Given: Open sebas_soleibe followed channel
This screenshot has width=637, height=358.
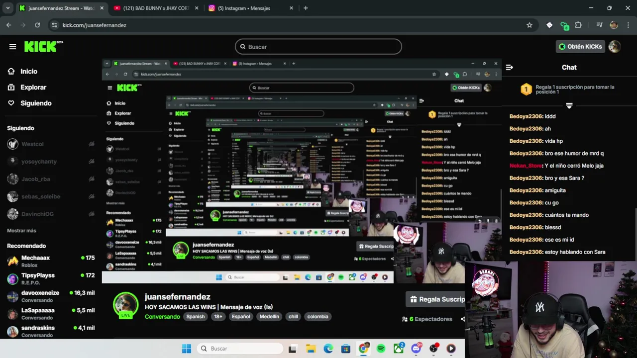Looking at the screenshot, I should point(51,196).
